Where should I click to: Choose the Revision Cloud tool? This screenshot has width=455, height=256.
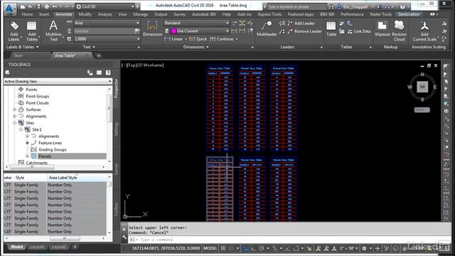[x=399, y=31]
